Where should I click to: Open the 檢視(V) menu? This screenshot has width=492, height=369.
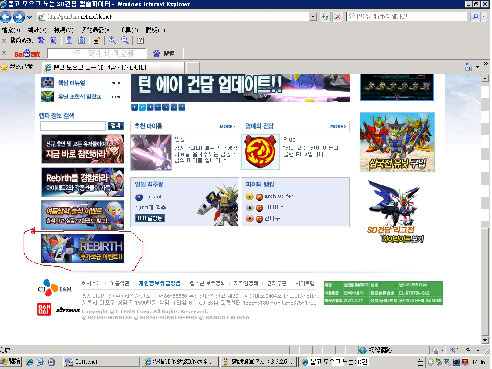63,30
